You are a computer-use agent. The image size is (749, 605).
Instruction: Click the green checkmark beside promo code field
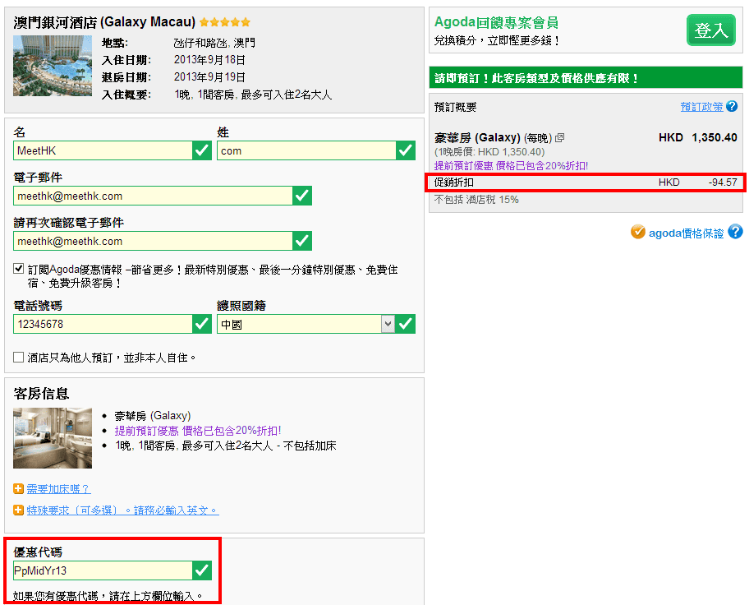202,570
